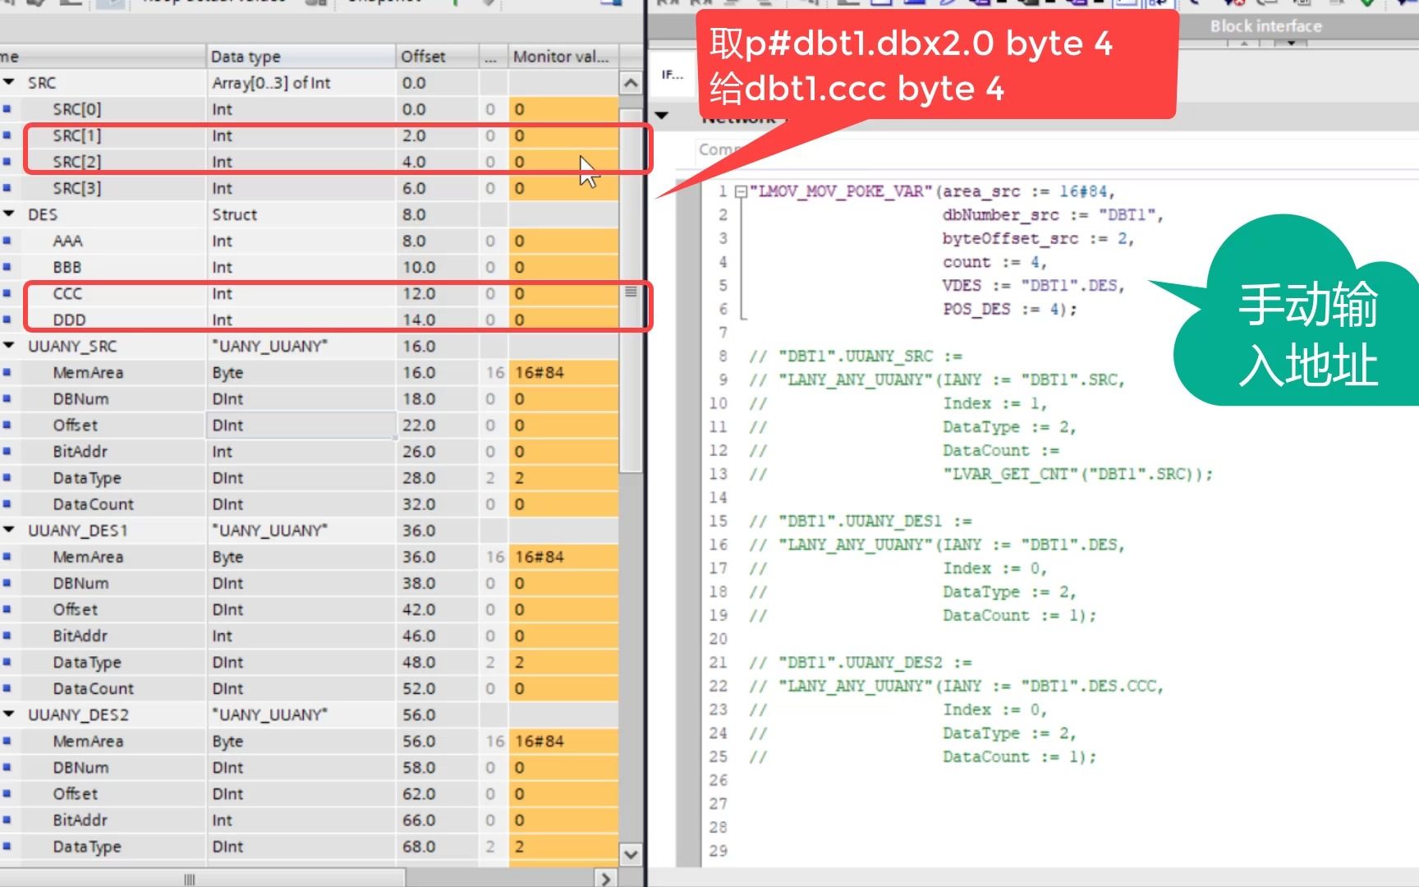Click the 16#84 monitor value at offset 56.0

coord(563,741)
